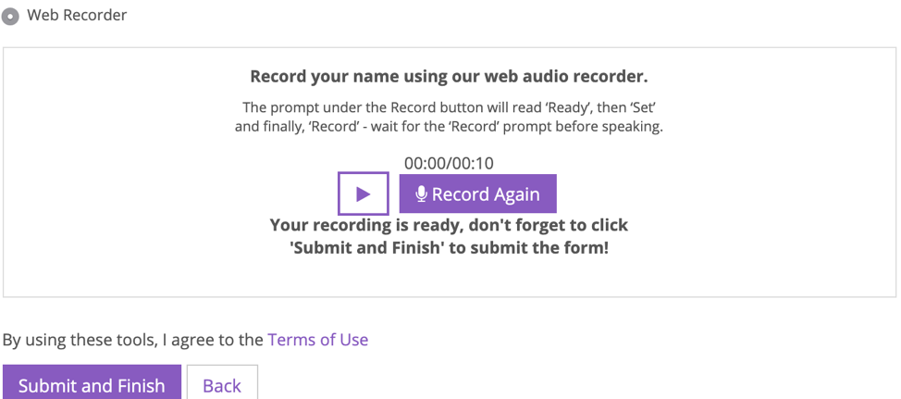The height and width of the screenshot is (399, 901).
Task: Click "to submit the form!" reminder line
Action: 449,249
